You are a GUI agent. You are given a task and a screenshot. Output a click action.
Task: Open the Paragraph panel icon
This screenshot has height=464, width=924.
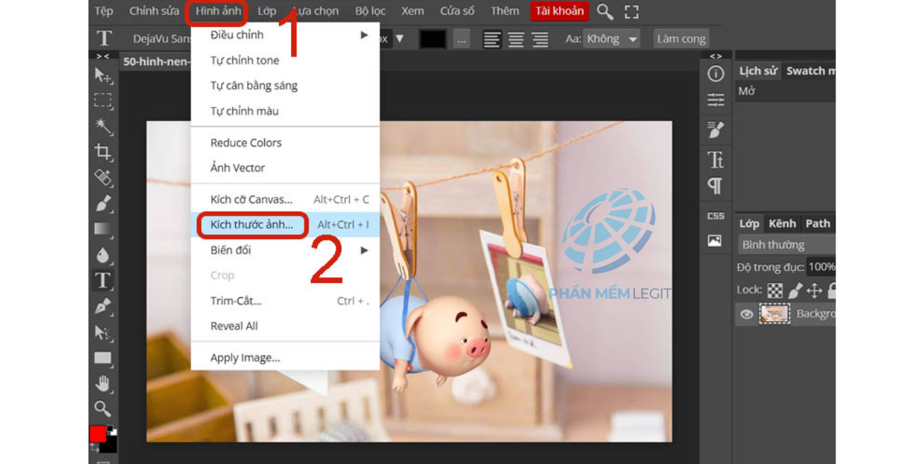pyautogui.click(x=715, y=186)
